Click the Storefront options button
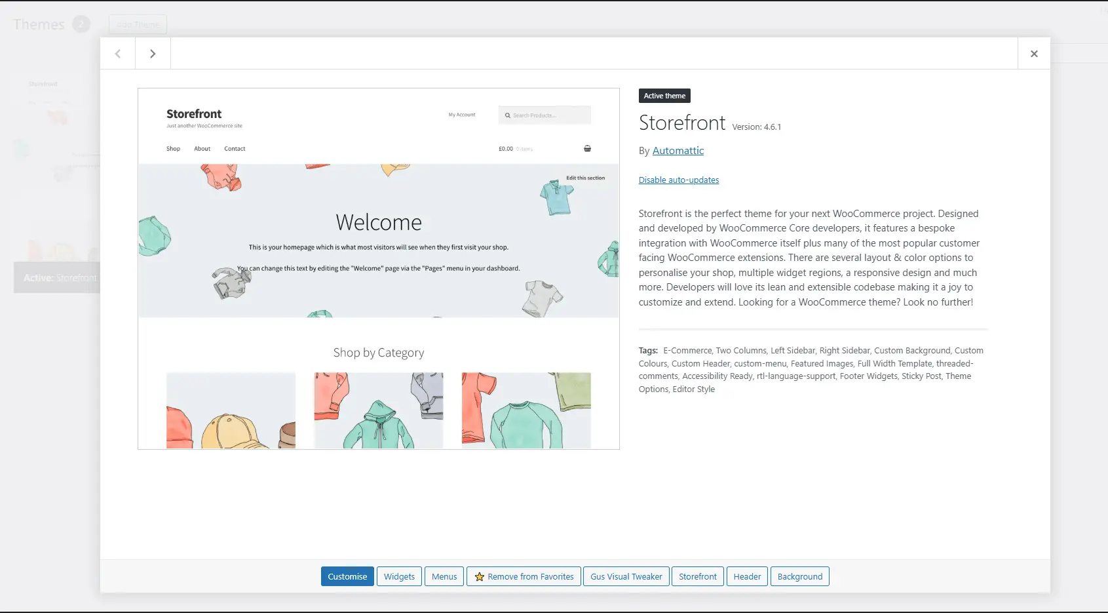Image resolution: width=1108 pixels, height=613 pixels. (697, 577)
